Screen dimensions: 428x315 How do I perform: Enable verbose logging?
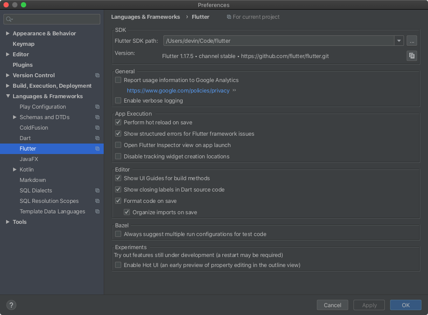tap(118, 100)
